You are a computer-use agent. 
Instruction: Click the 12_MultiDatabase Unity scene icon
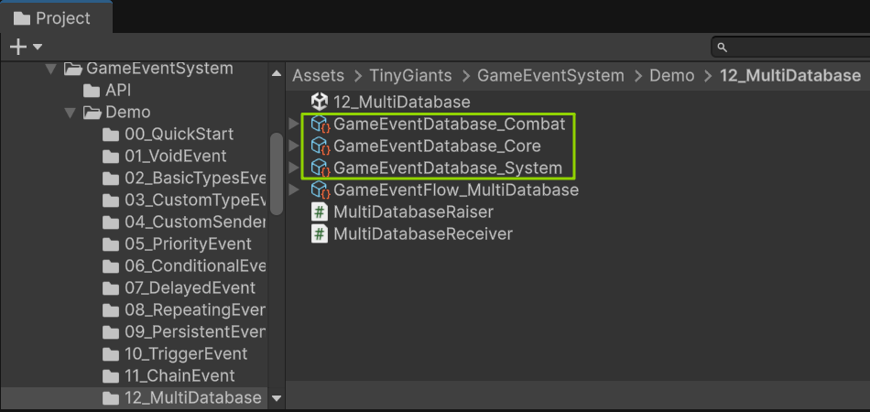tap(320, 103)
